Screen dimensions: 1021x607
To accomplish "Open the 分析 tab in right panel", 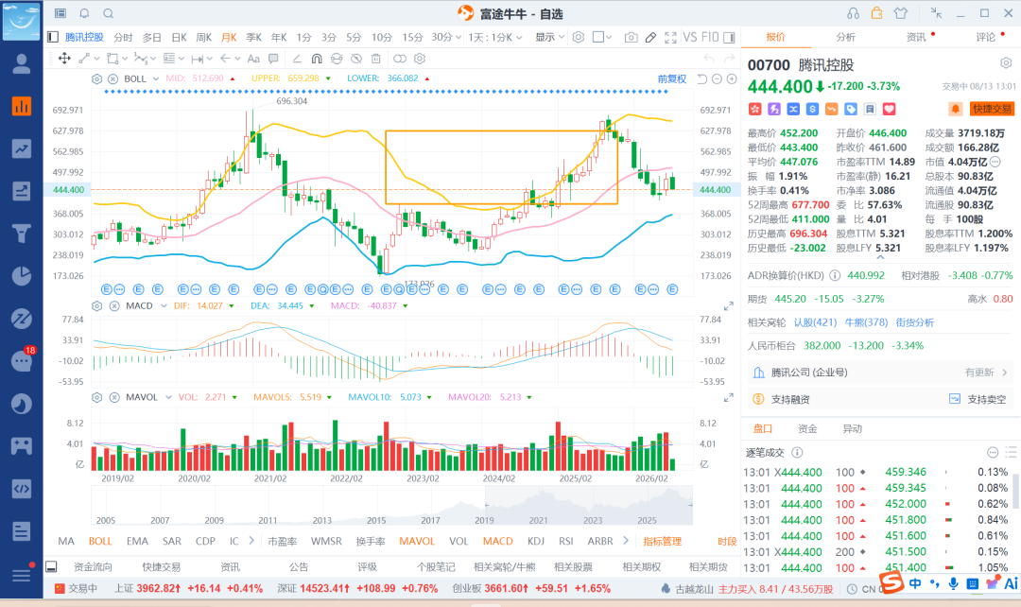I will pos(846,37).
